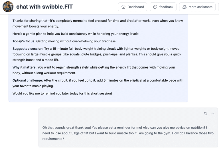This screenshot has height=149, width=219.
Task: Click the "Why it matters" bold heading
Action: coord(24,67)
